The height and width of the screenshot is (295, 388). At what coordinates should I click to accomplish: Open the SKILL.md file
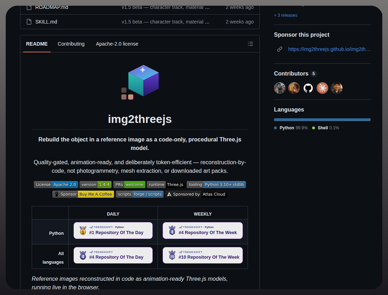pyautogui.click(x=46, y=22)
